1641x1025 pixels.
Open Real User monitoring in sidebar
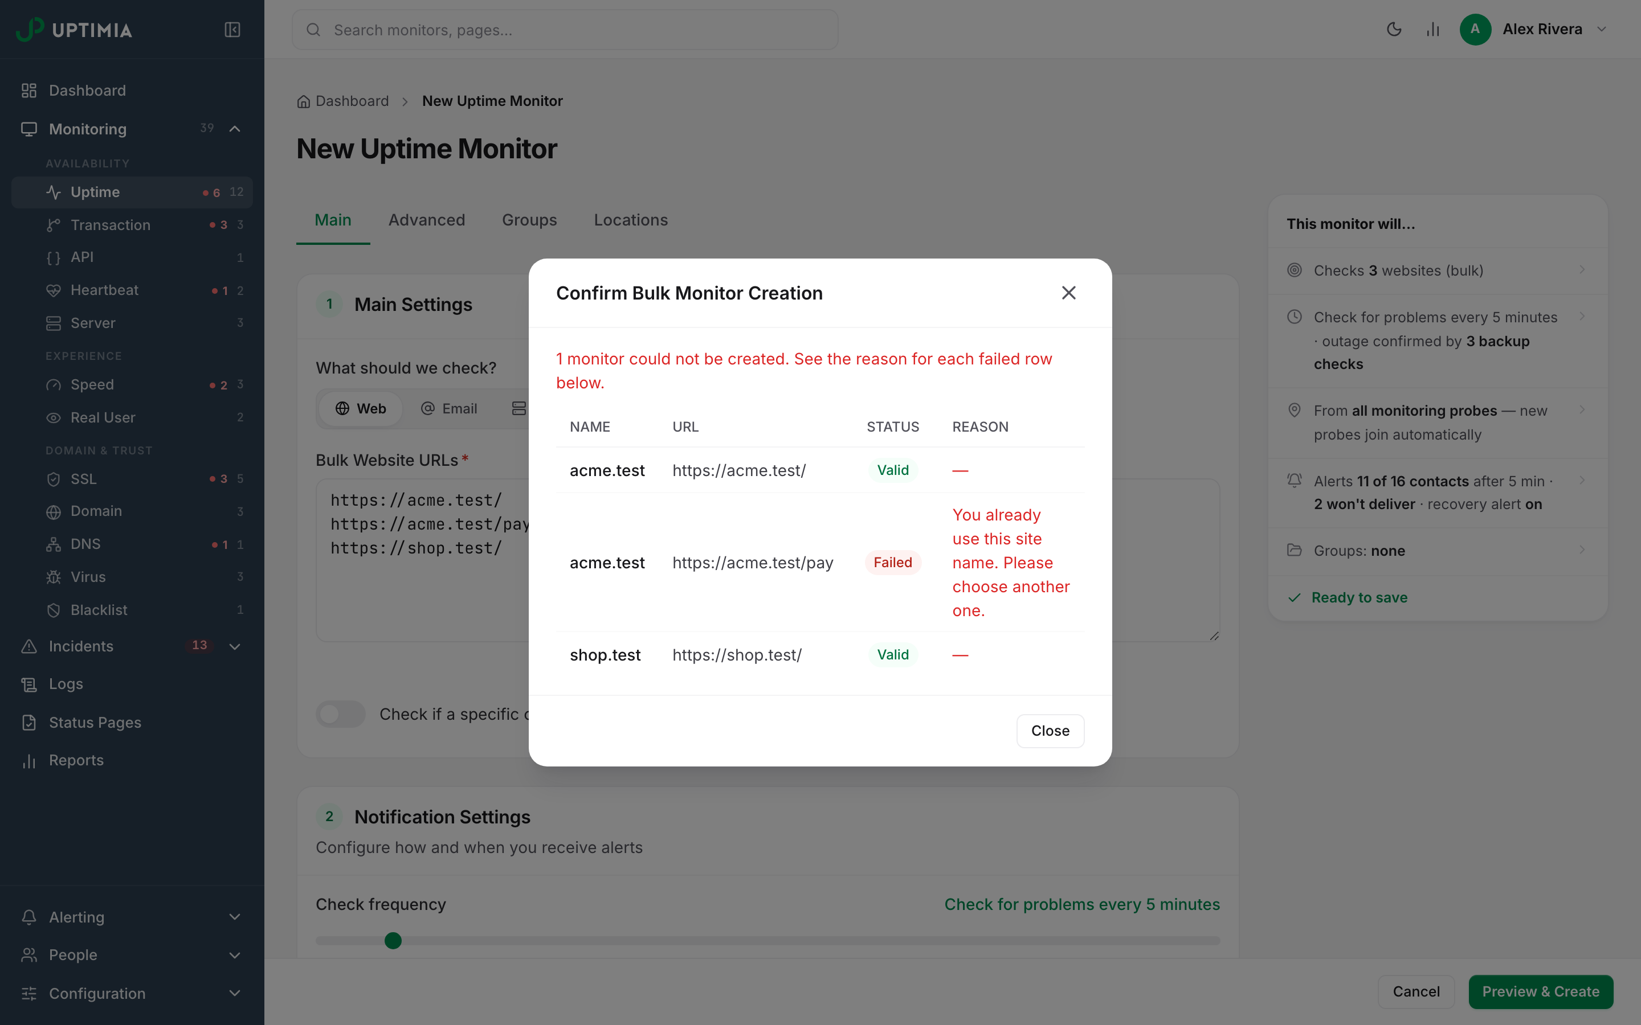pyautogui.click(x=132, y=417)
